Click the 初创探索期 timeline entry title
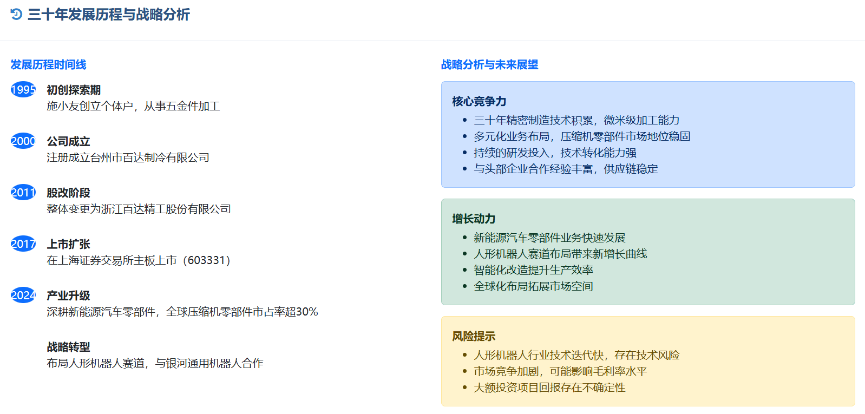This screenshot has width=865, height=414. 74,90
